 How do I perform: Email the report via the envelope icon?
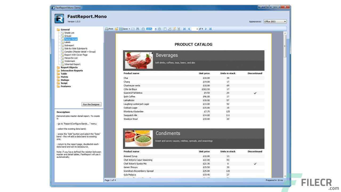click(x=133, y=29)
